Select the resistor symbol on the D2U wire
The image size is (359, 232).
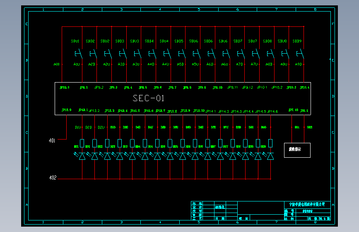[x=107, y=143]
